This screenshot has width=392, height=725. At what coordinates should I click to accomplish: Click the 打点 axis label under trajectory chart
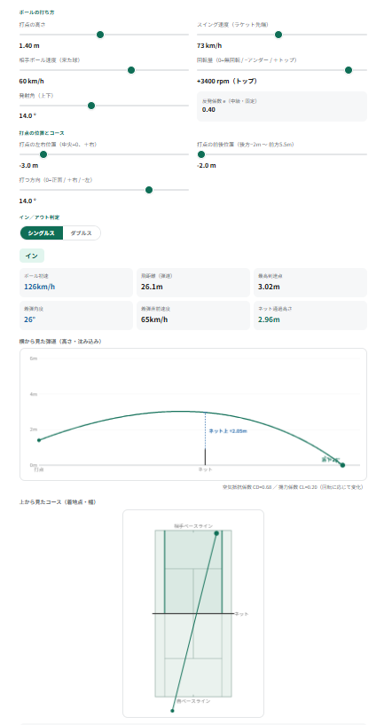point(39,469)
